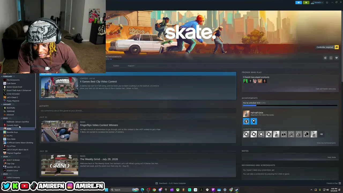Select PICO PARK in library
Screen dimensions: 343x193
(x=11, y=139)
